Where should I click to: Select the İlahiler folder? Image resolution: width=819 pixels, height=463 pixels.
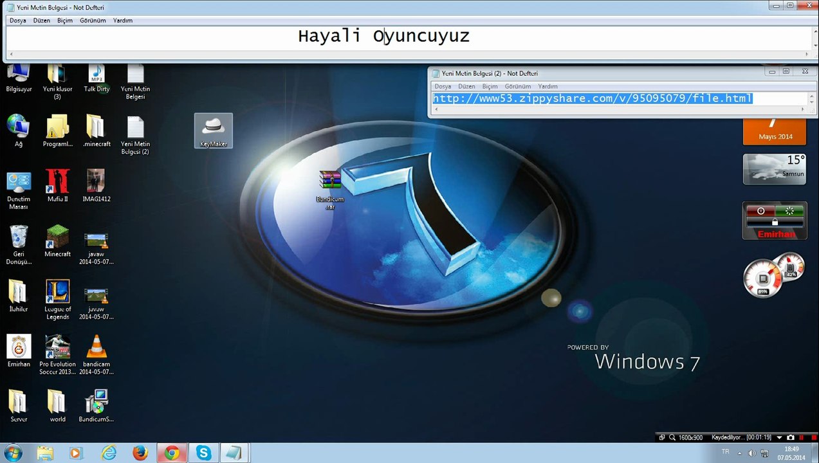[x=19, y=296]
